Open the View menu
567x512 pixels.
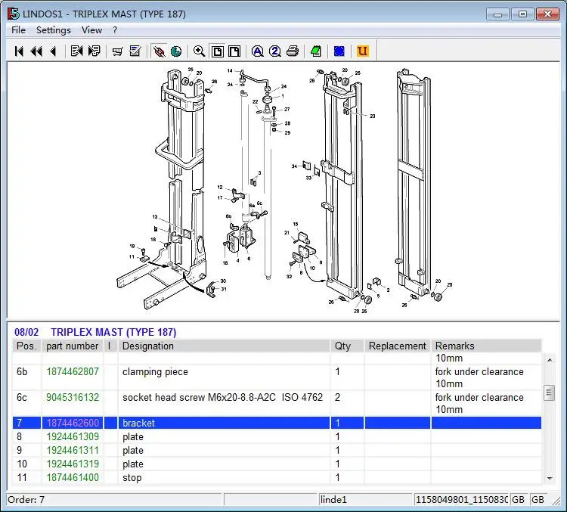pyautogui.click(x=91, y=30)
